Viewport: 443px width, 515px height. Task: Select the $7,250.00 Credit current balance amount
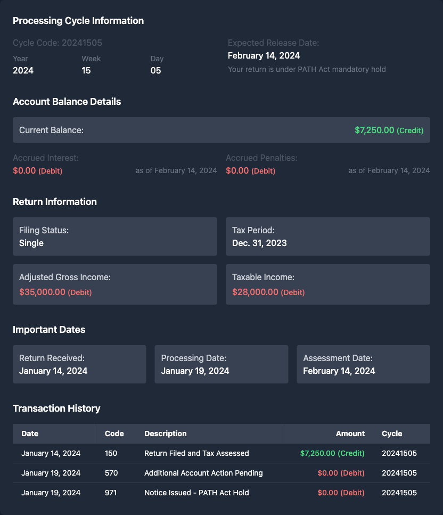pos(389,130)
